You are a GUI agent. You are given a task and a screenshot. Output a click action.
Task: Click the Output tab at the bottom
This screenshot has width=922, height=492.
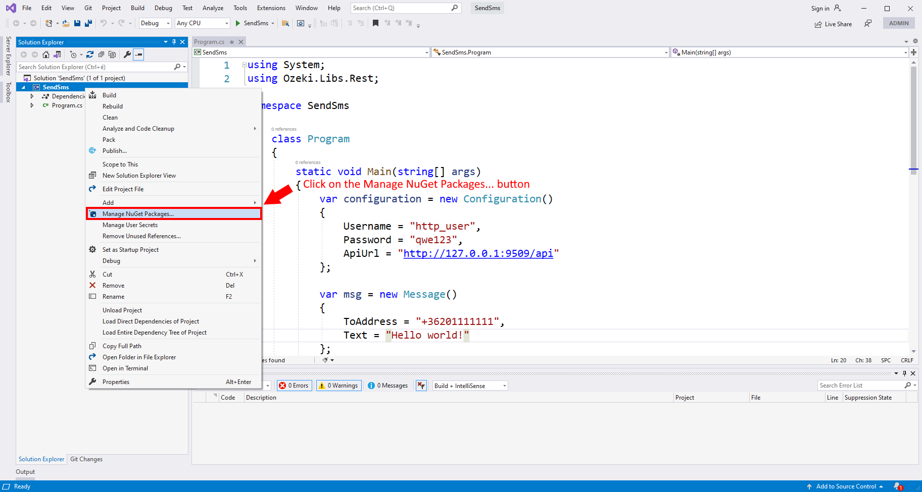(x=25, y=472)
